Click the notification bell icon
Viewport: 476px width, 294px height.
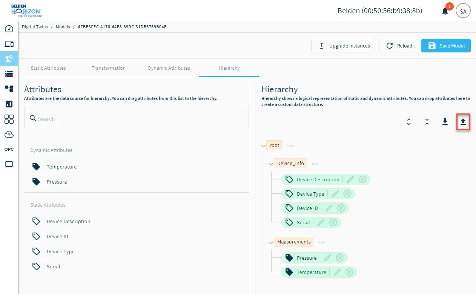coord(445,11)
